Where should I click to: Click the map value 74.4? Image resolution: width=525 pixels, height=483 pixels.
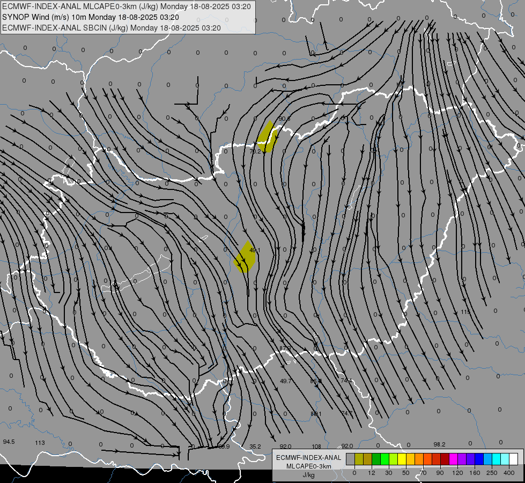pos(346,380)
